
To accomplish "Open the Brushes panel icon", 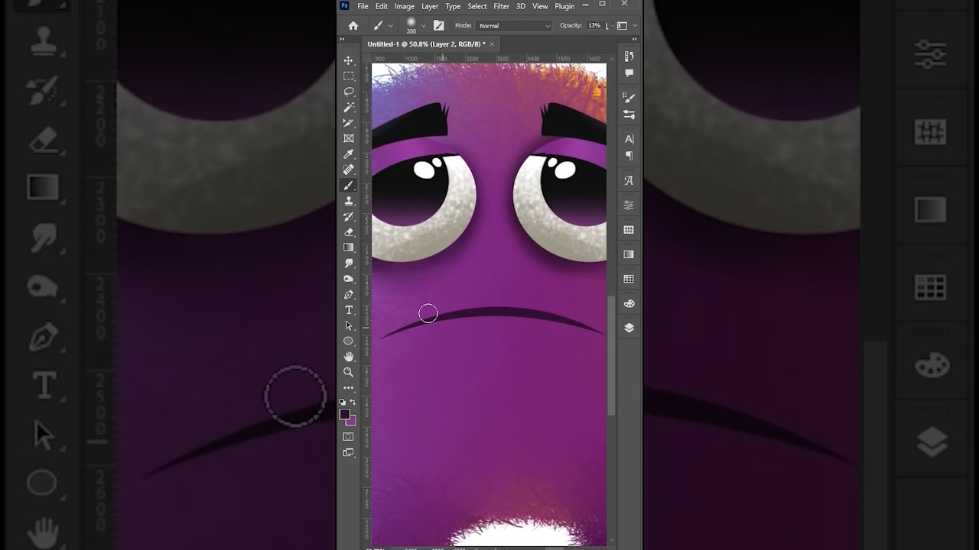I will (629, 115).
